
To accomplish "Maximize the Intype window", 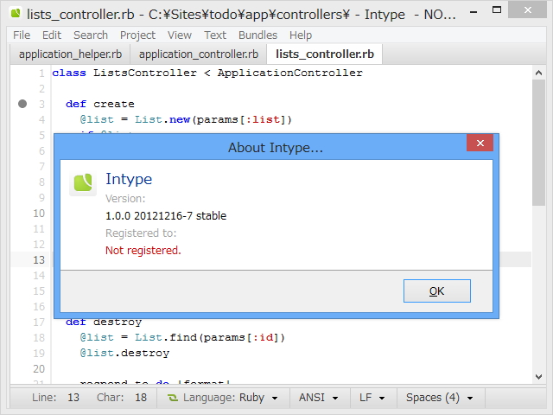I will coord(497,10).
